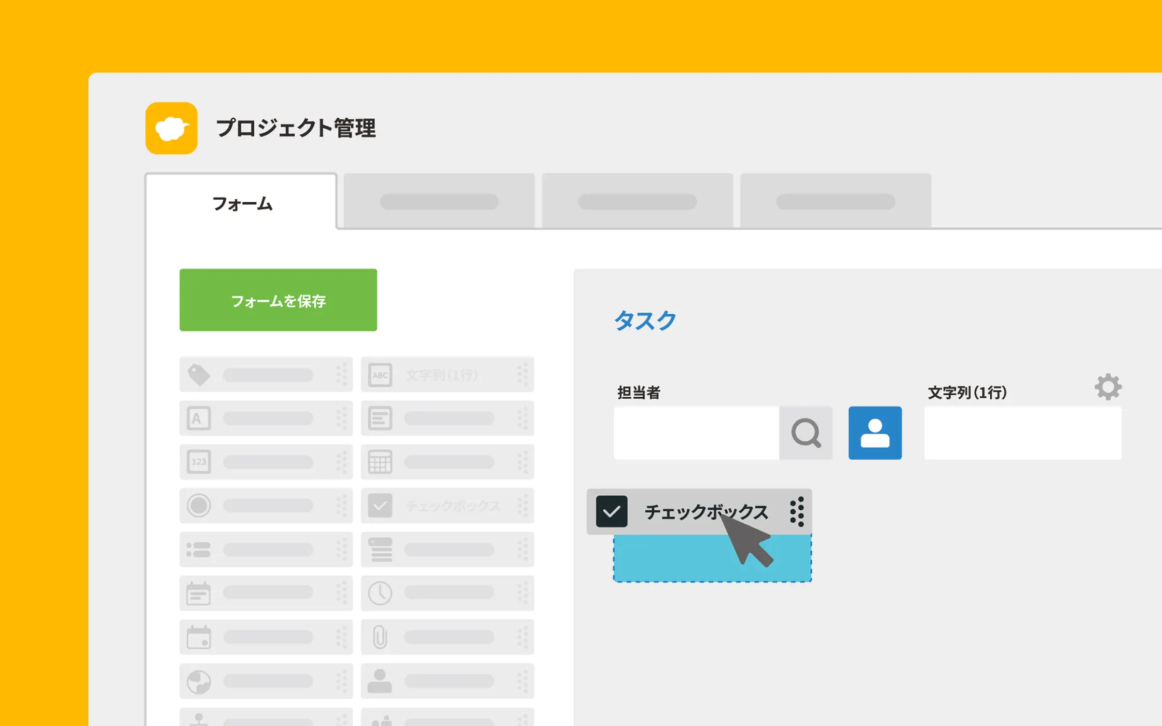Image resolution: width=1162 pixels, height=726 pixels.
Task: Click the フォームを保存 button
Action: 278,300
